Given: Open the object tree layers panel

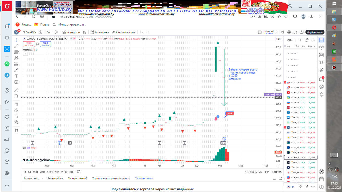Looking at the screenshot, I should tap(321, 62).
